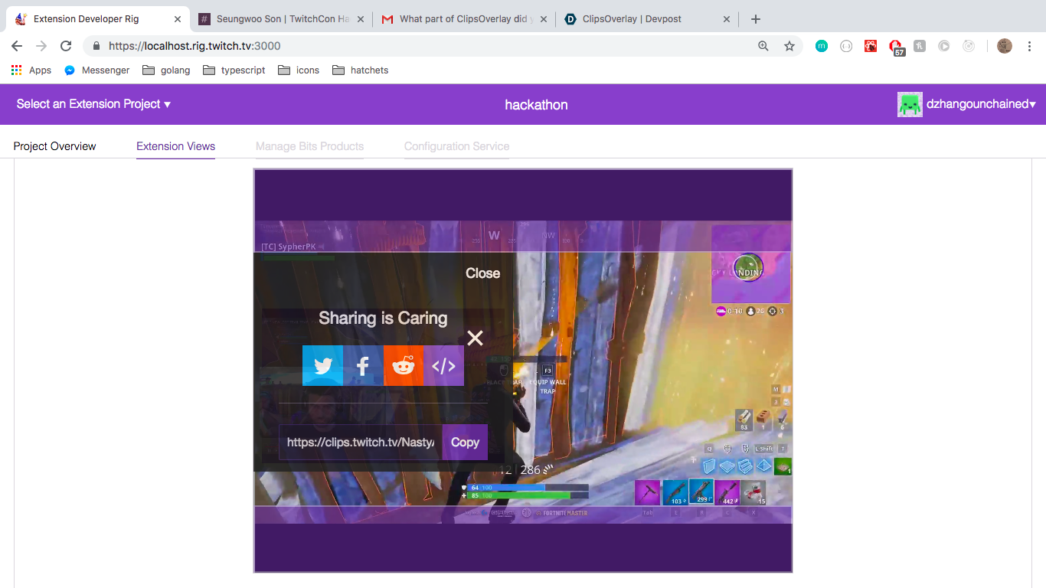
Task: Share clip via Facebook icon
Action: coord(363,365)
